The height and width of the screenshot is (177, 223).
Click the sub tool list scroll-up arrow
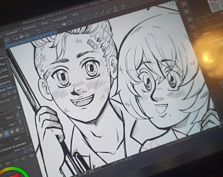(6, 57)
